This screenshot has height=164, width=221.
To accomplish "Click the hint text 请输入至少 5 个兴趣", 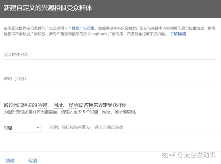I will point(79,112).
